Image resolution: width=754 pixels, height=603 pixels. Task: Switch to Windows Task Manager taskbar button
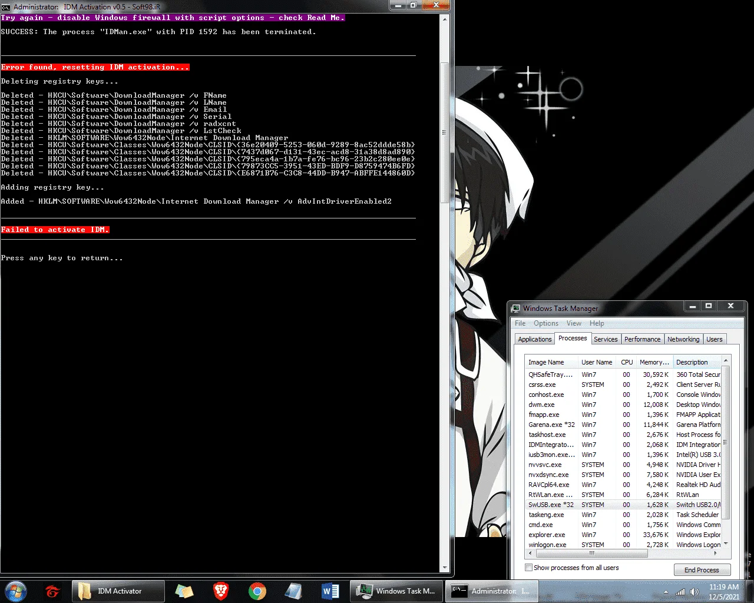click(x=396, y=591)
